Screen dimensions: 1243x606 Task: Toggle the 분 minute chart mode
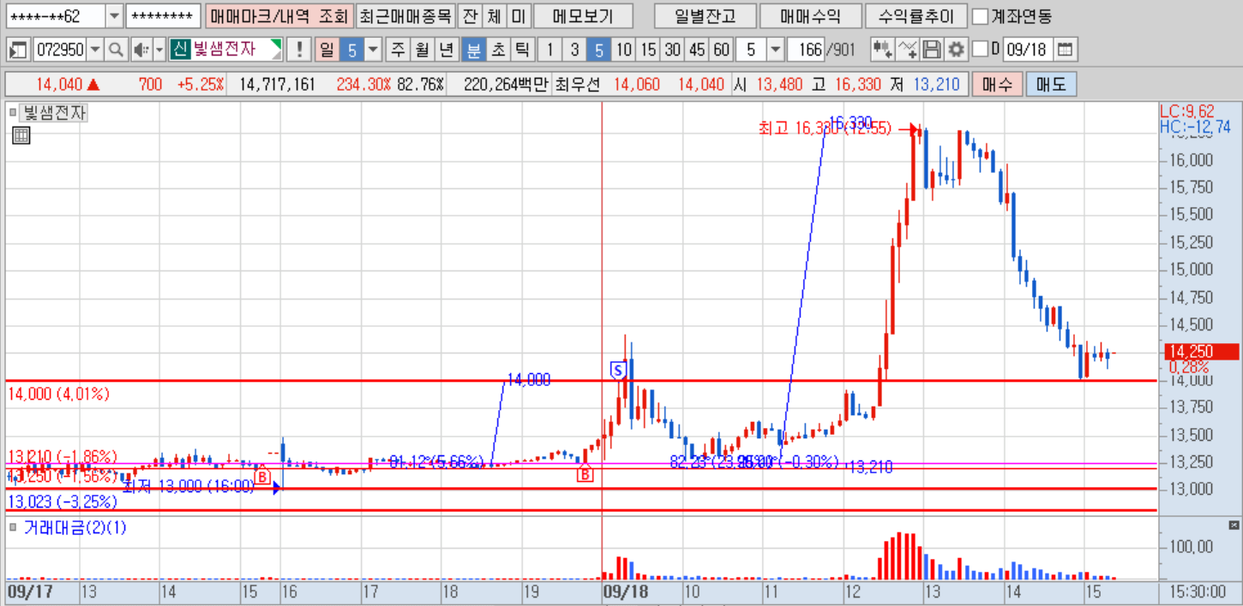[472, 50]
